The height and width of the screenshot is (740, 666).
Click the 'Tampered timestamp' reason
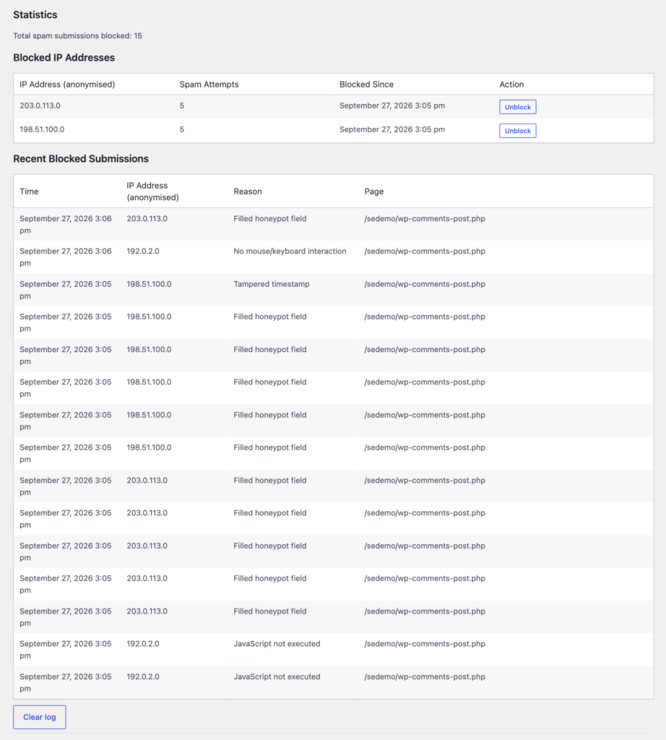click(272, 284)
